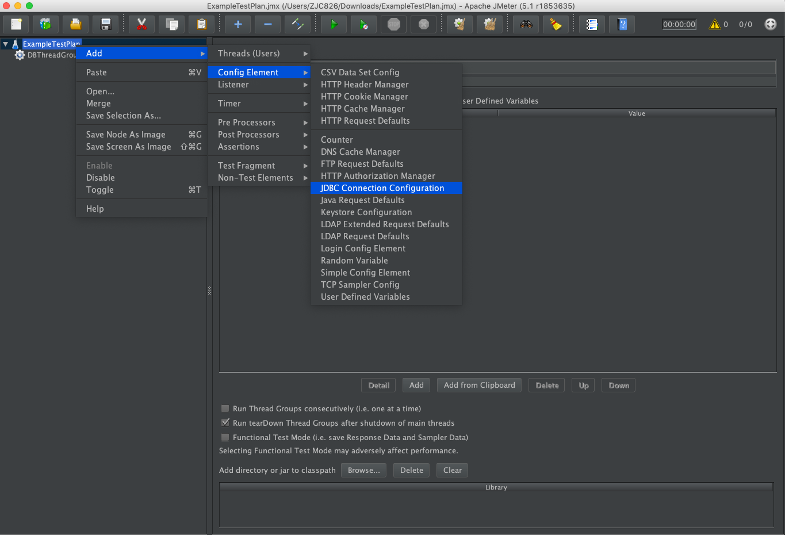Screen dimensions: 785x535
Task: Enable Functional Test Mode checkbox
Action: 225,437
